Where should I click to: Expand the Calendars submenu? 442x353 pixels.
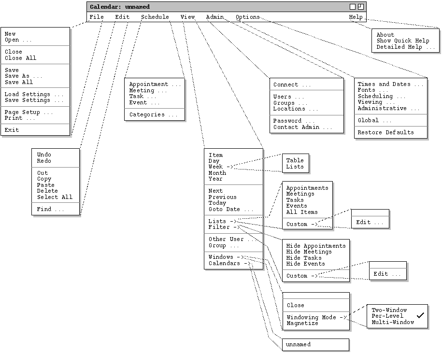pyautogui.click(x=229, y=263)
